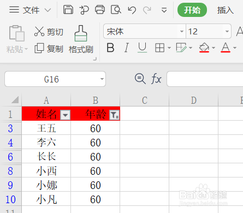Screen dimensions: 243x213
Task: Click font size 12 field
Action: (x=204, y=31)
